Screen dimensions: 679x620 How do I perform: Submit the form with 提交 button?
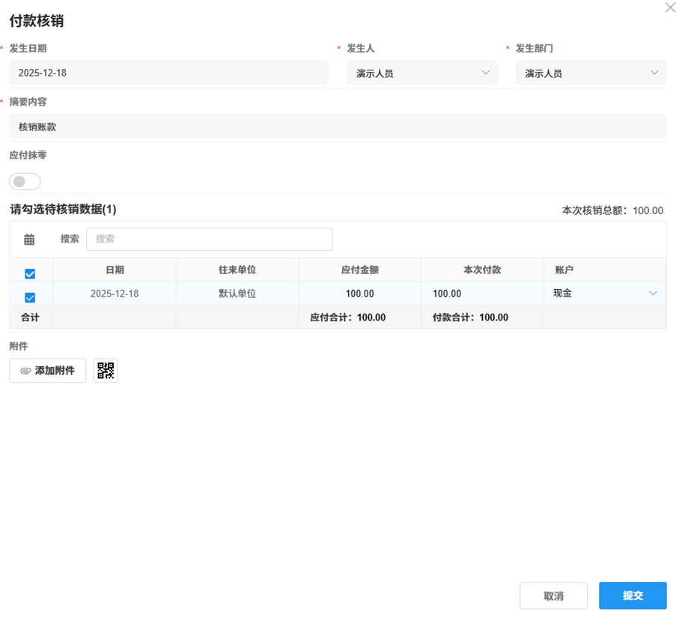(x=632, y=595)
